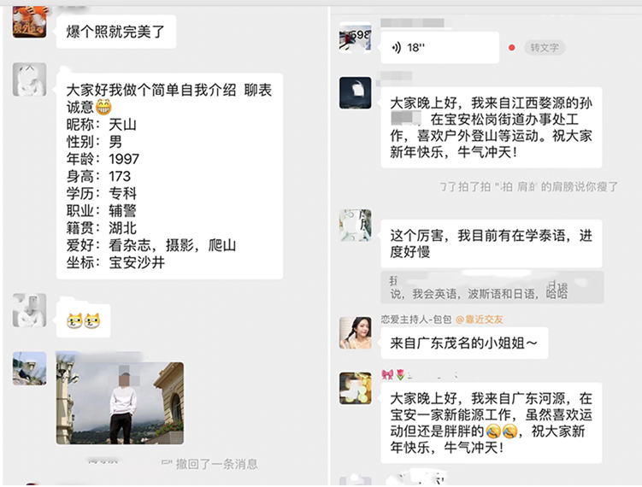Viewport: 642px width, 487px height.
Task: Click avatar of voice message sender
Action: coord(356,38)
